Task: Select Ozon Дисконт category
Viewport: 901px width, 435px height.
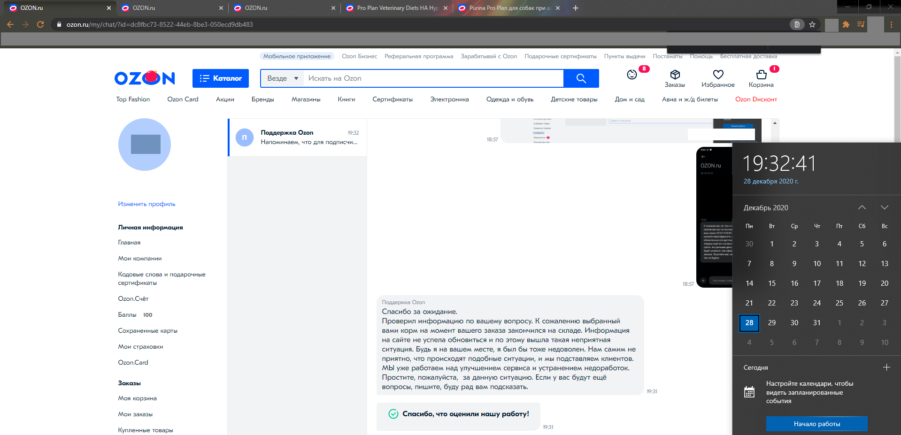Action: tap(756, 99)
